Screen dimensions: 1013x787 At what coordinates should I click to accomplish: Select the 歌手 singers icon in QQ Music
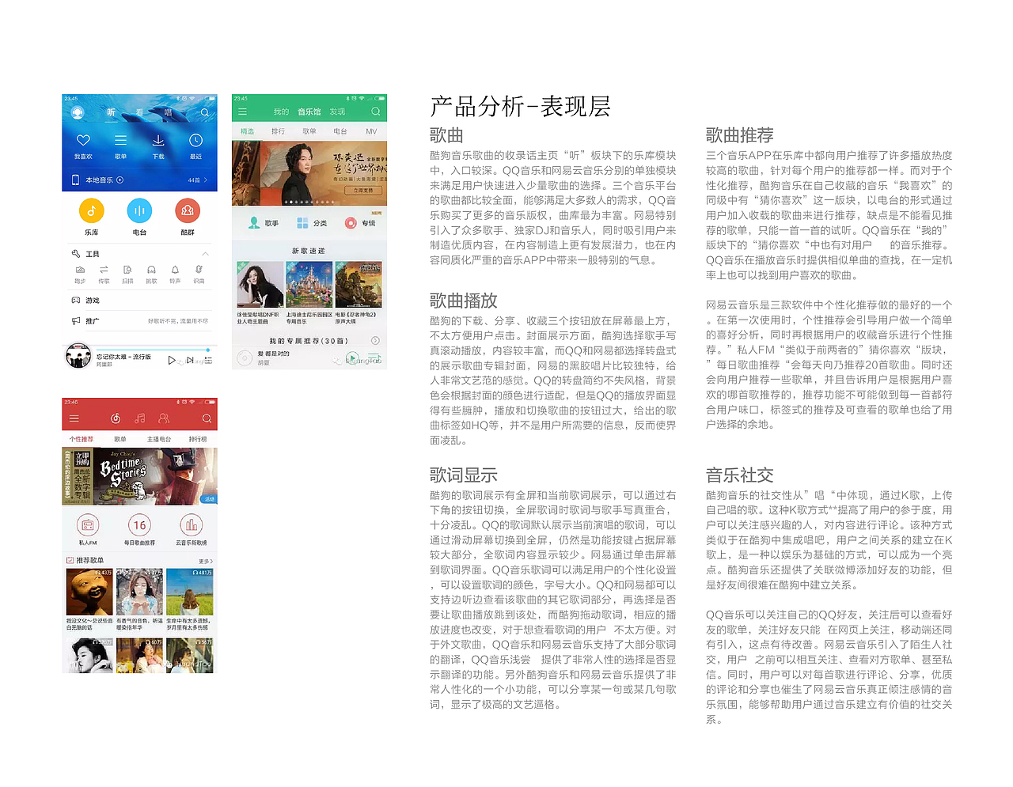253,222
